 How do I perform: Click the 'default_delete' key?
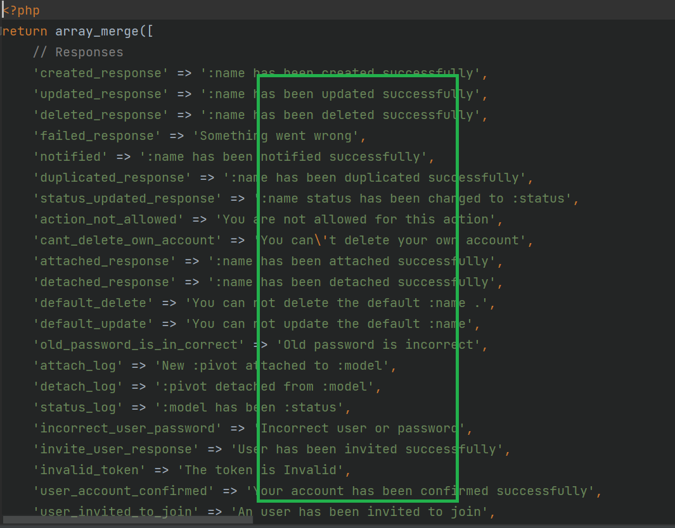[93, 303]
